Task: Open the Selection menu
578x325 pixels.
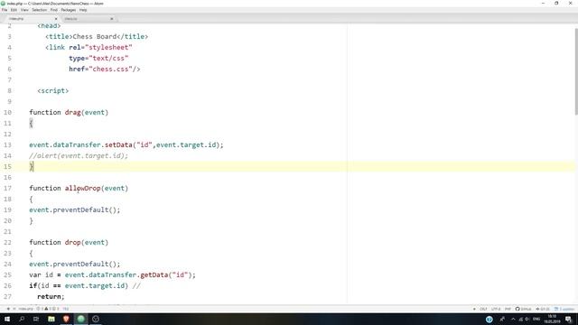Action: tap(40, 10)
